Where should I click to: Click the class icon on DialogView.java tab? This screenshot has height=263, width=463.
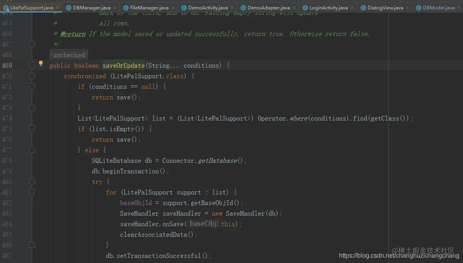click(x=363, y=8)
